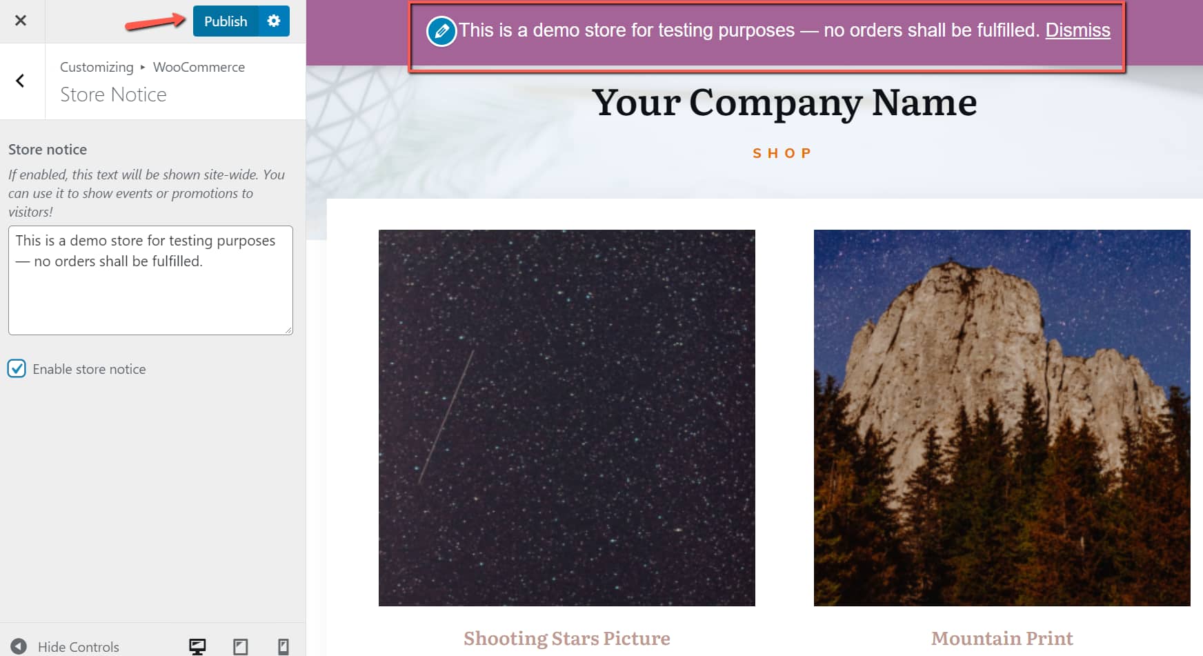
Task: Click the Shooting Stars Picture title link
Action: 566,638
